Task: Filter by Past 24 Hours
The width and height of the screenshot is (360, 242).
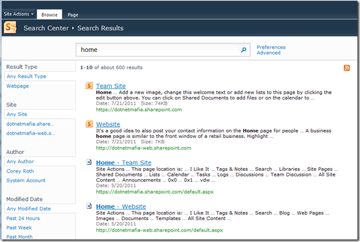Action: (x=23, y=218)
